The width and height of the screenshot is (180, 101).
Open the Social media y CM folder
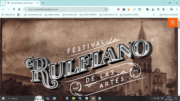[109, 15]
